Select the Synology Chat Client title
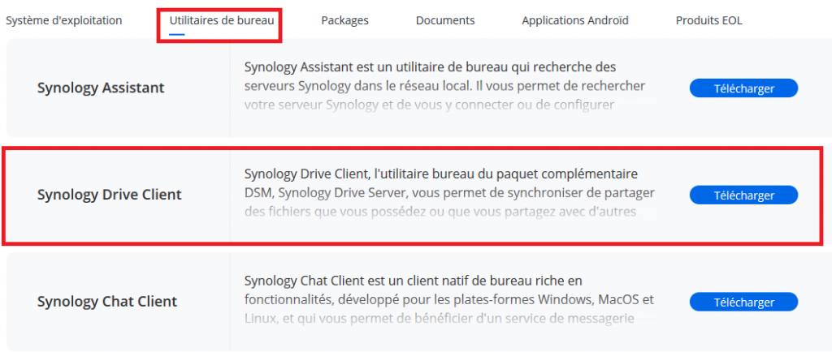 pos(107,302)
